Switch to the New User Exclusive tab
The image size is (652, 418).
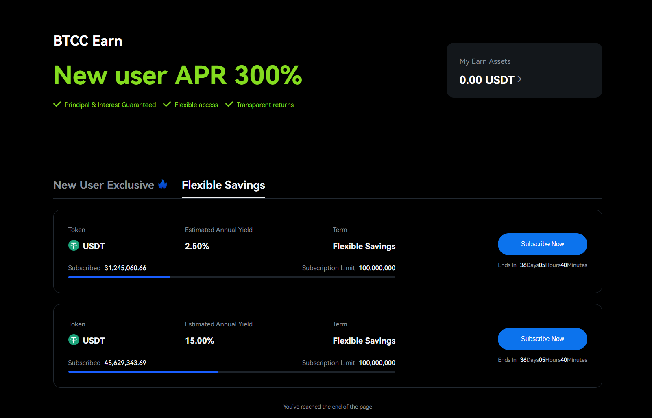coord(110,185)
